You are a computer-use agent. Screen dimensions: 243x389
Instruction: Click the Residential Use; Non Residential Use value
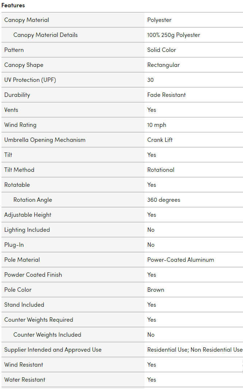(195, 350)
